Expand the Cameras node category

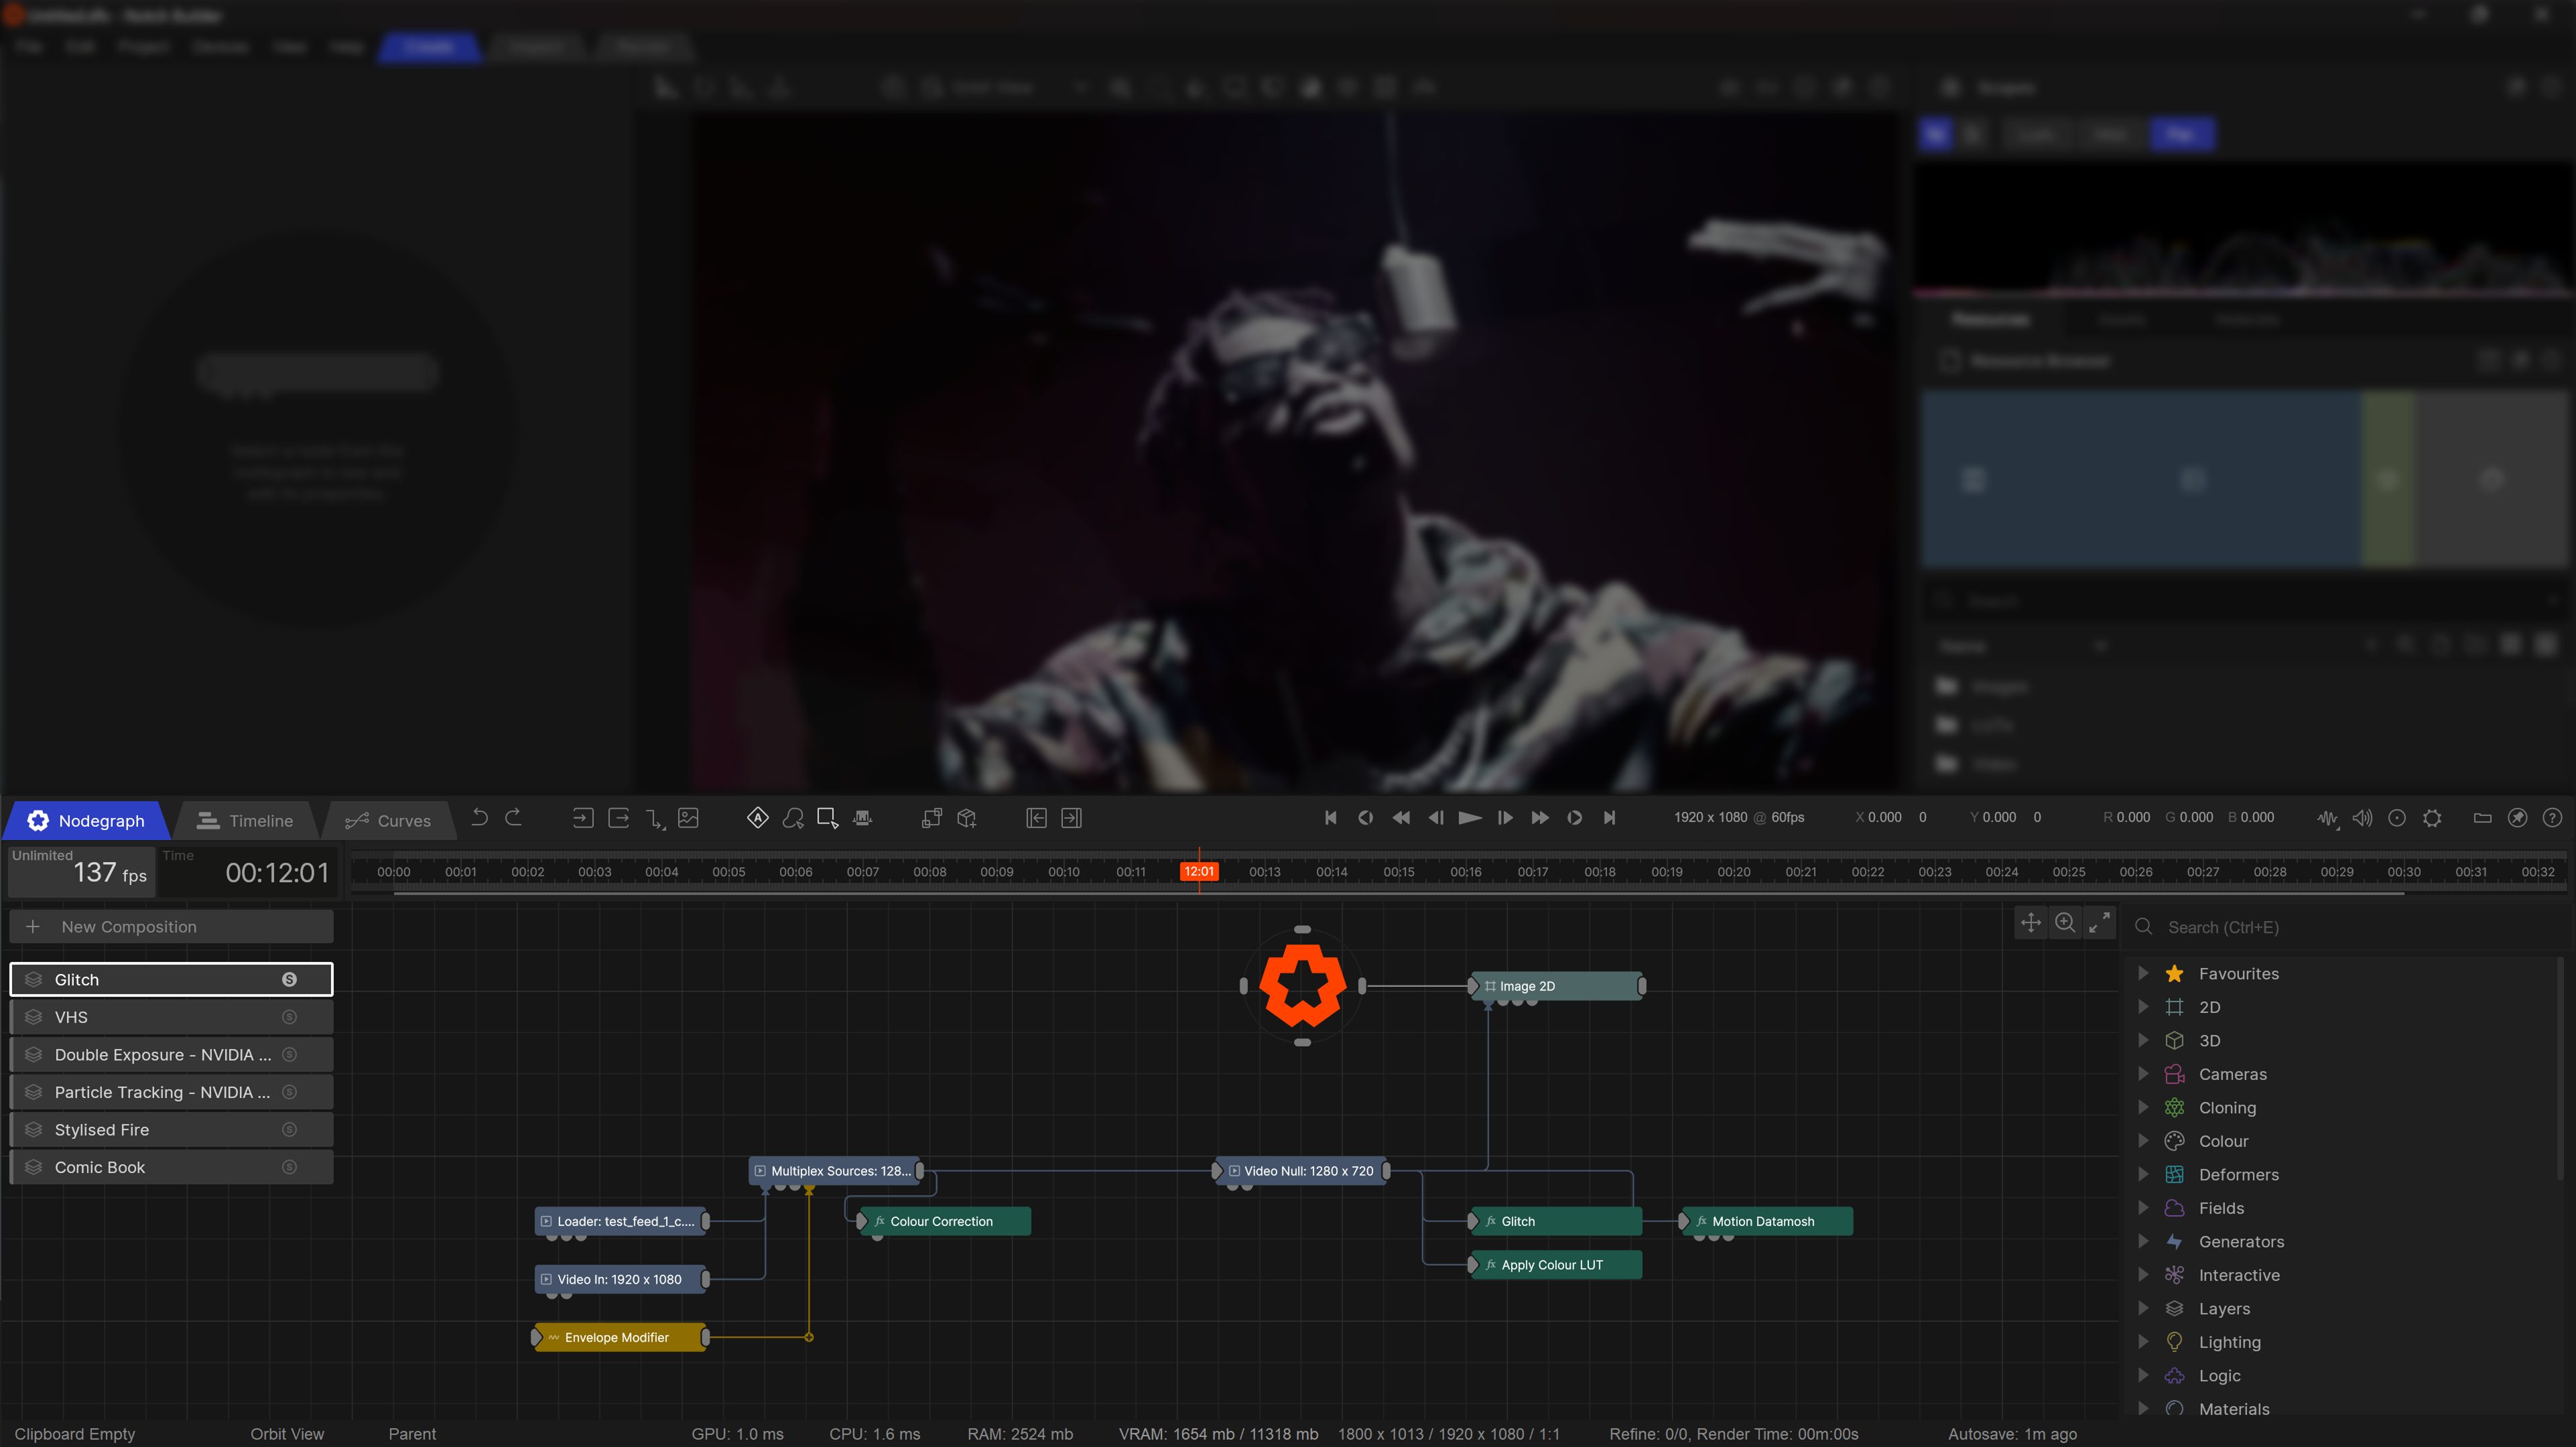2143,1074
